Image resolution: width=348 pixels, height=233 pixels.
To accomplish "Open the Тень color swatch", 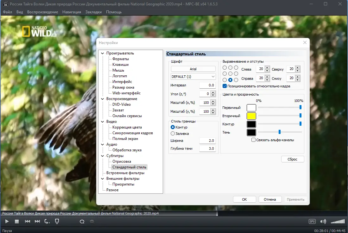I will coord(251,132).
